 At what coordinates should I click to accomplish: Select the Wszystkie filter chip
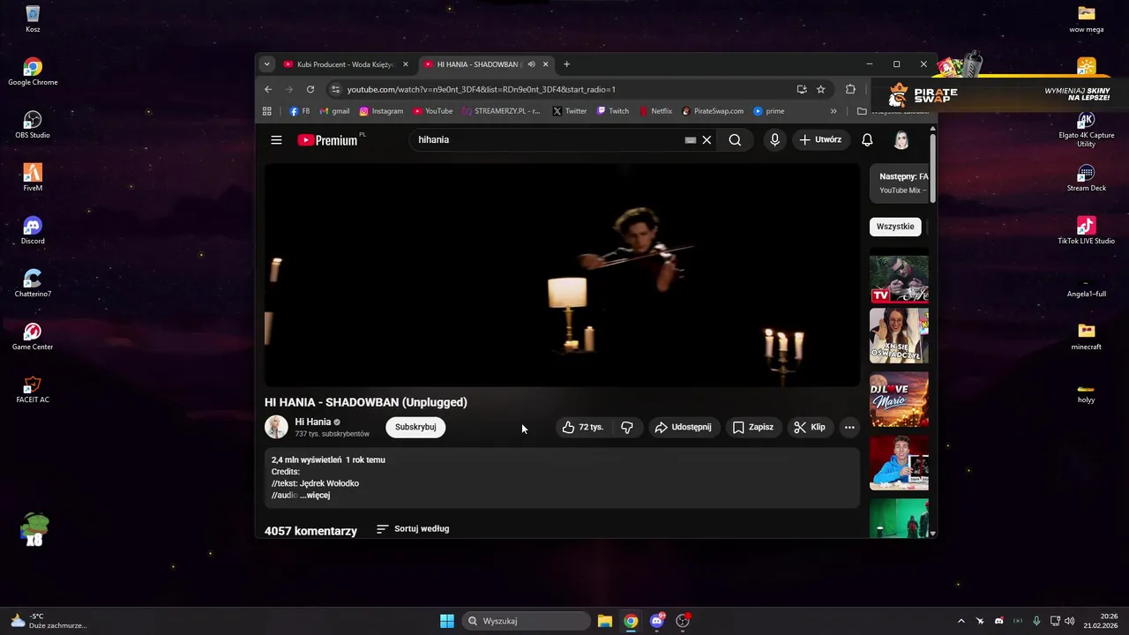(x=895, y=227)
